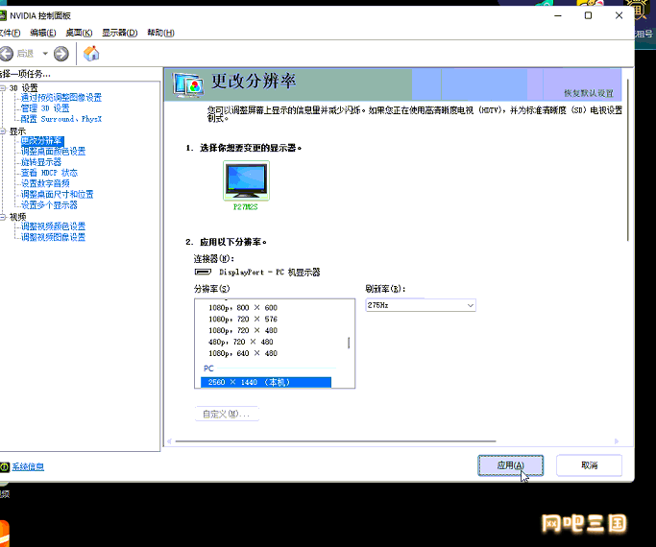Select the P27M2S monitor thumbnail

click(x=246, y=180)
